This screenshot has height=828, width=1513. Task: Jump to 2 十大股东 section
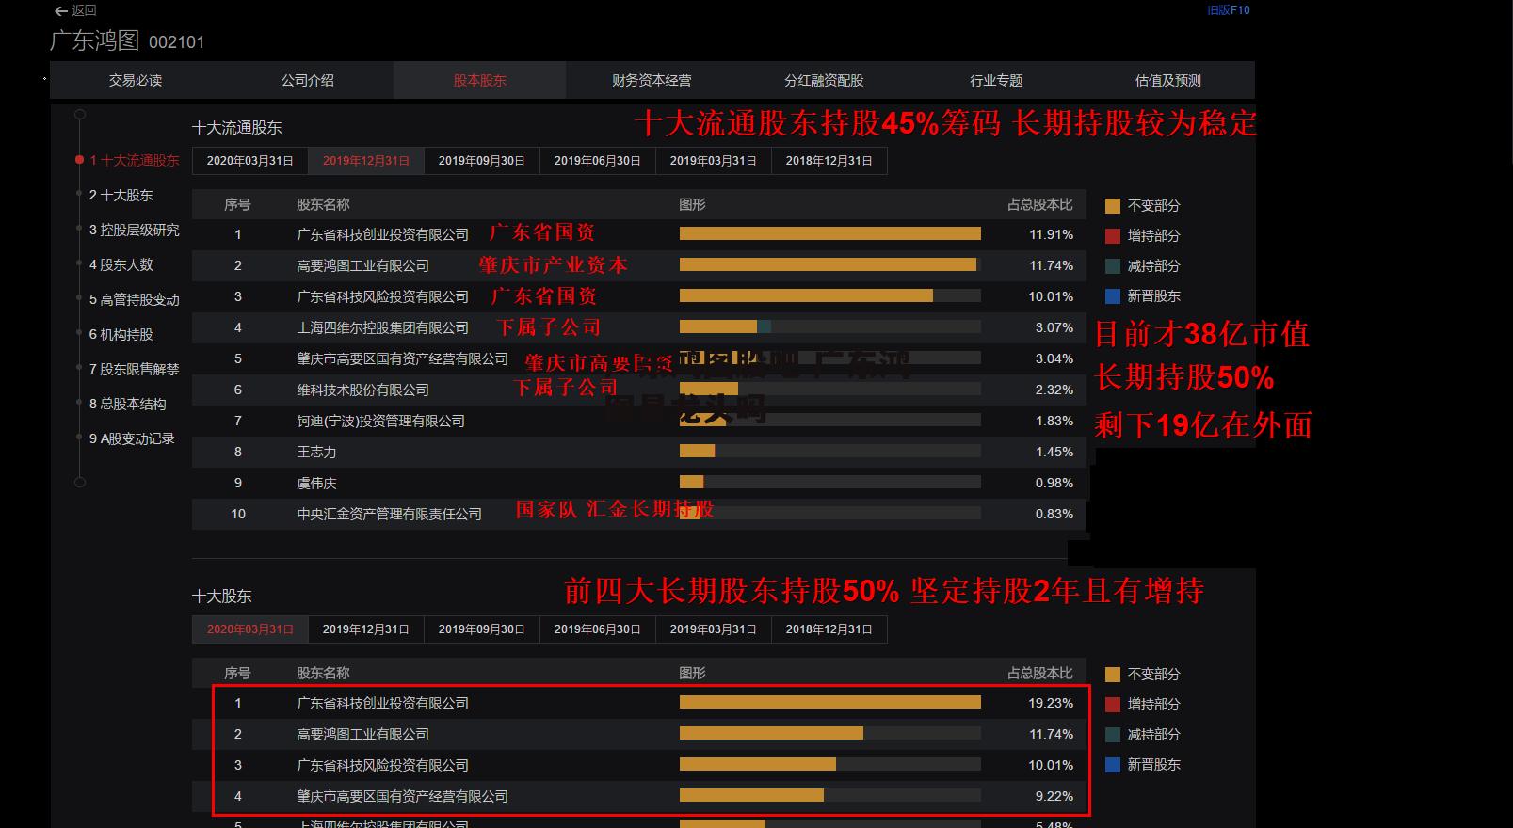(121, 195)
